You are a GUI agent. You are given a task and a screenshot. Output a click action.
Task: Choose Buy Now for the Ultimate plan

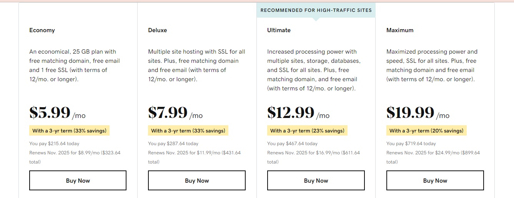[x=316, y=180]
